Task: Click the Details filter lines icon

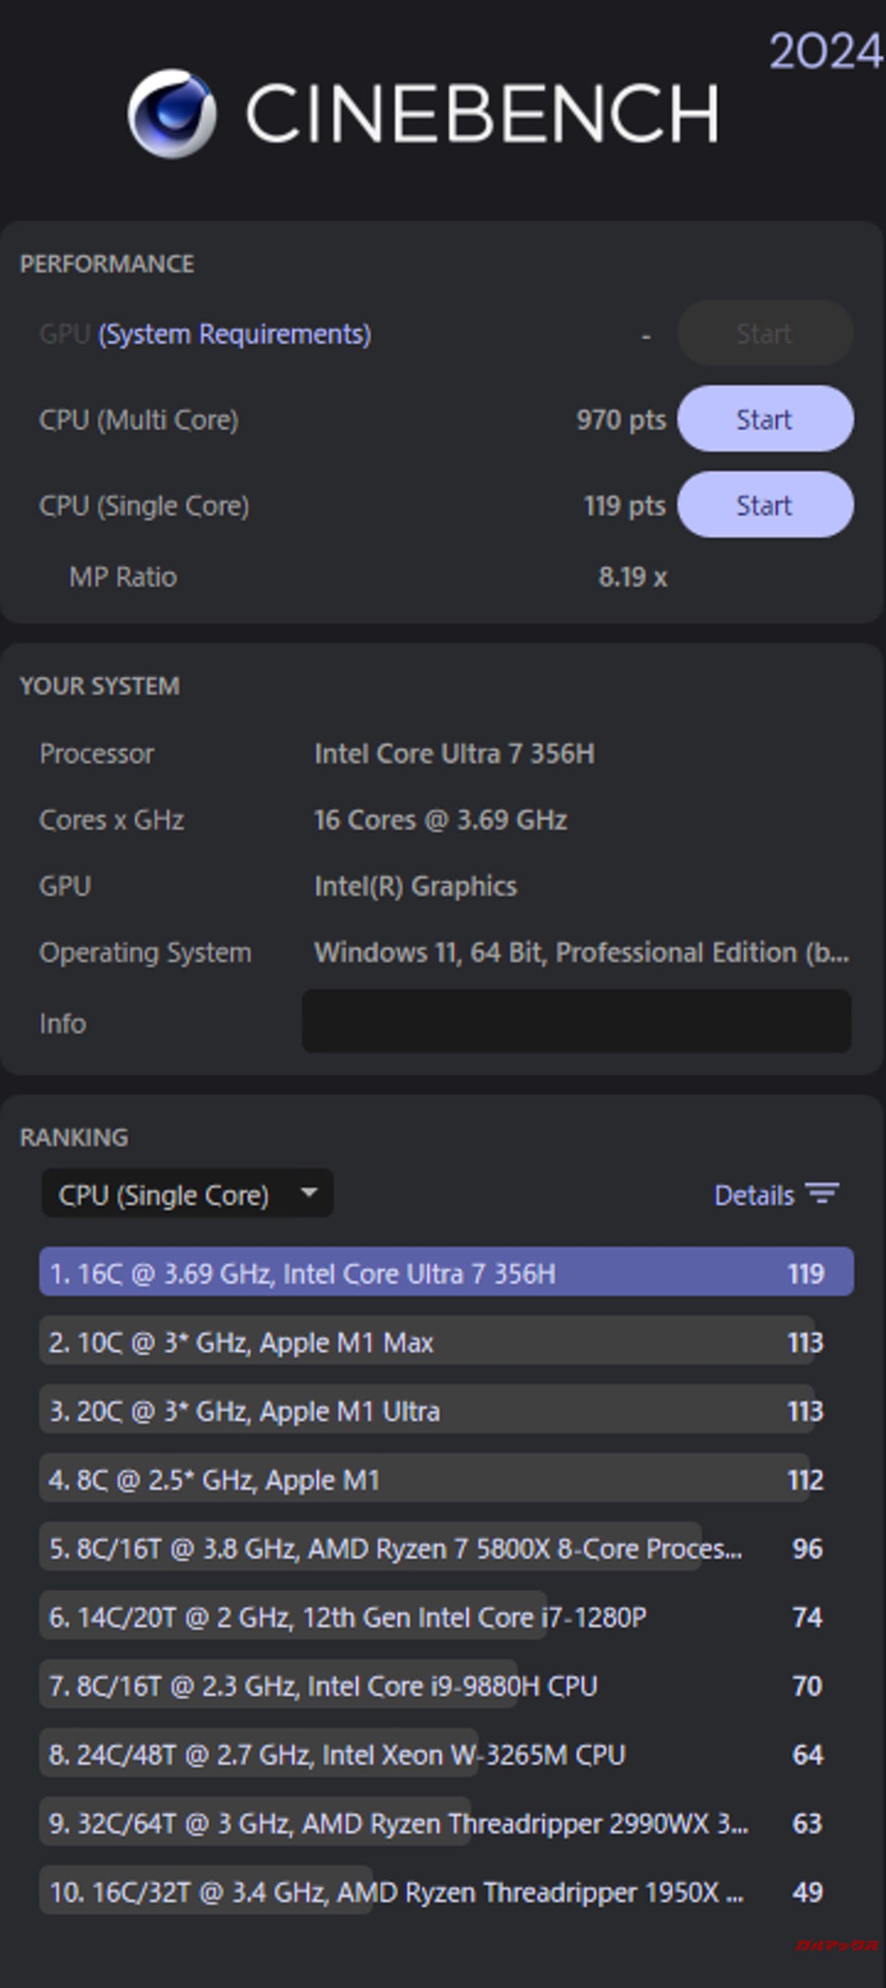Action: tap(823, 1194)
